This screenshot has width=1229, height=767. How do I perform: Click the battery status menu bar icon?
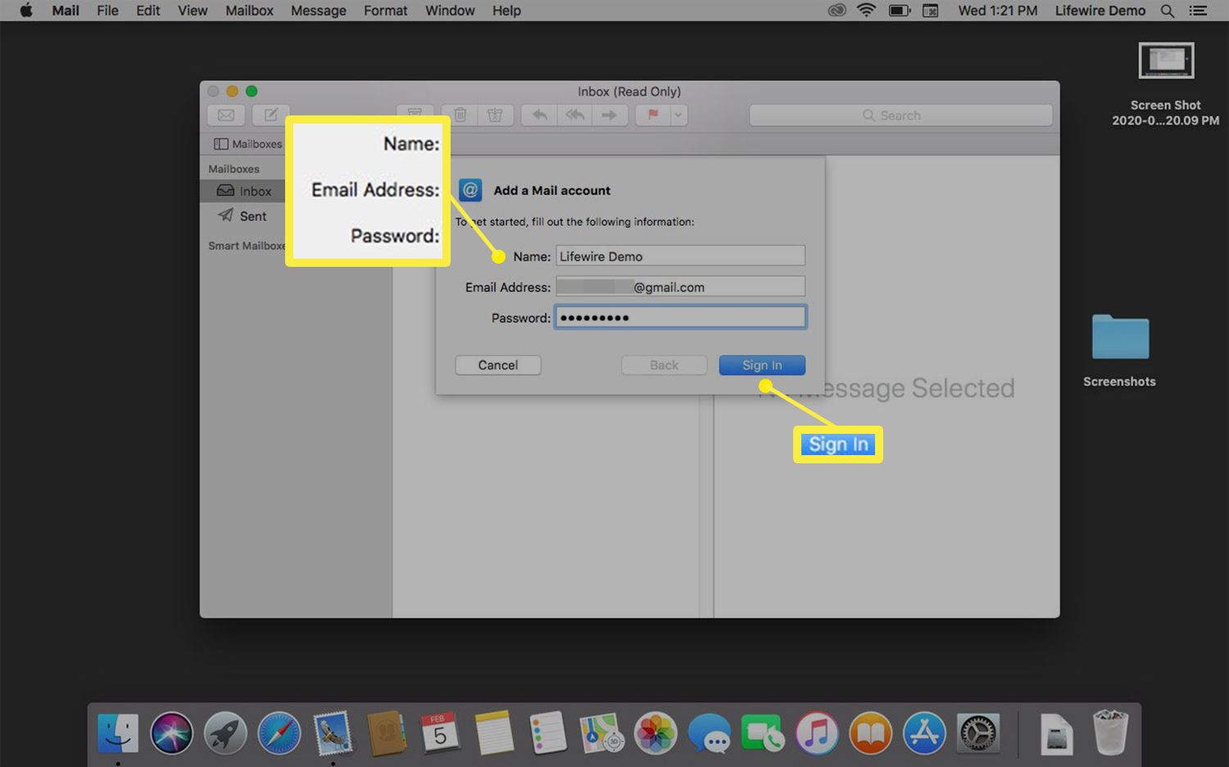(x=900, y=11)
